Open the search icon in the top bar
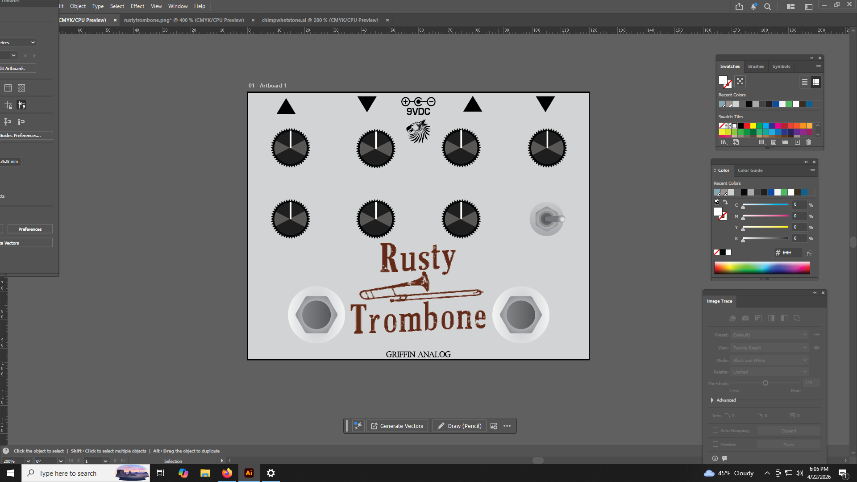The height and width of the screenshot is (482, 857). point(768,7)
